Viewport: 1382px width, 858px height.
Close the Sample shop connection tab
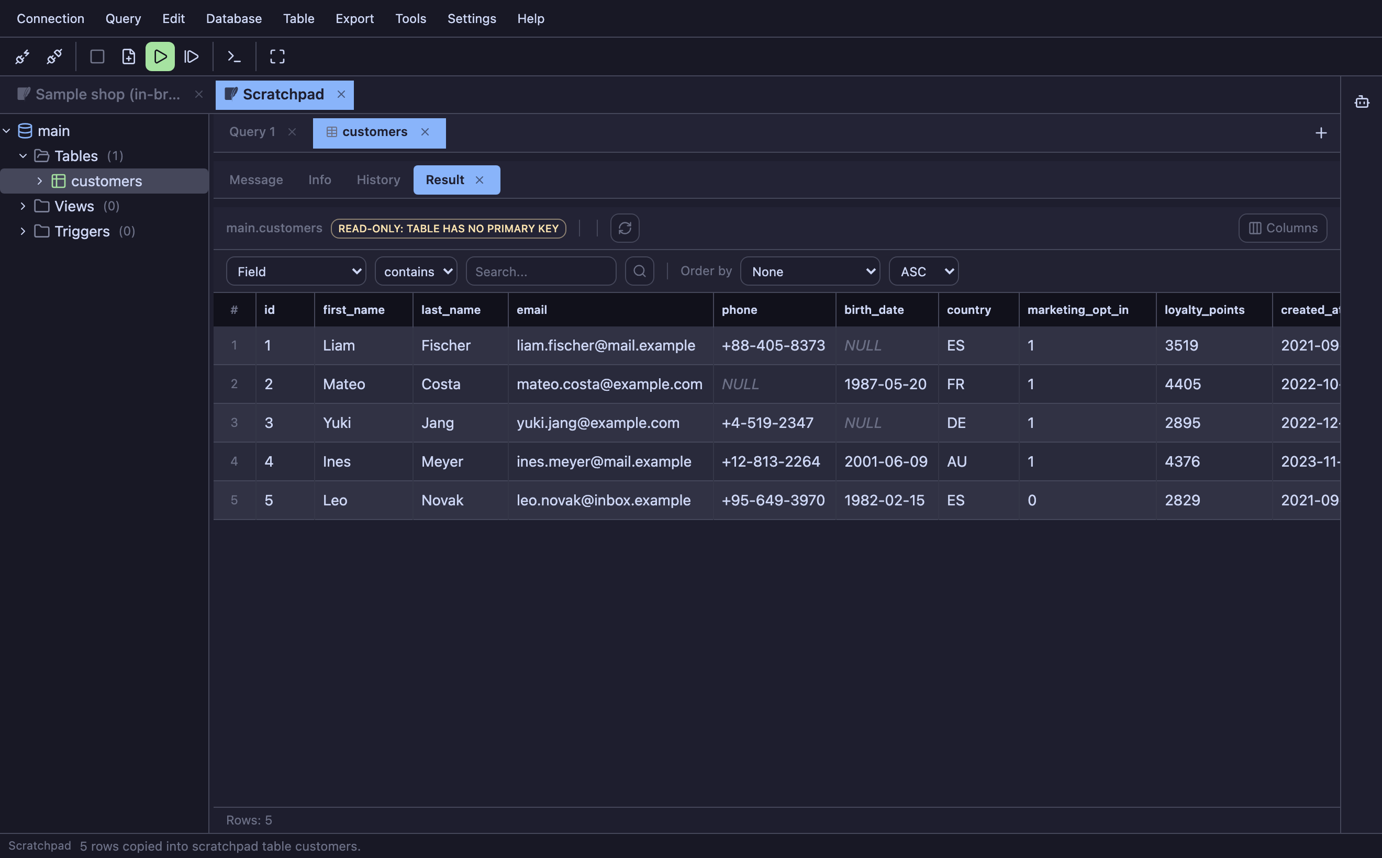click(199, 95)
